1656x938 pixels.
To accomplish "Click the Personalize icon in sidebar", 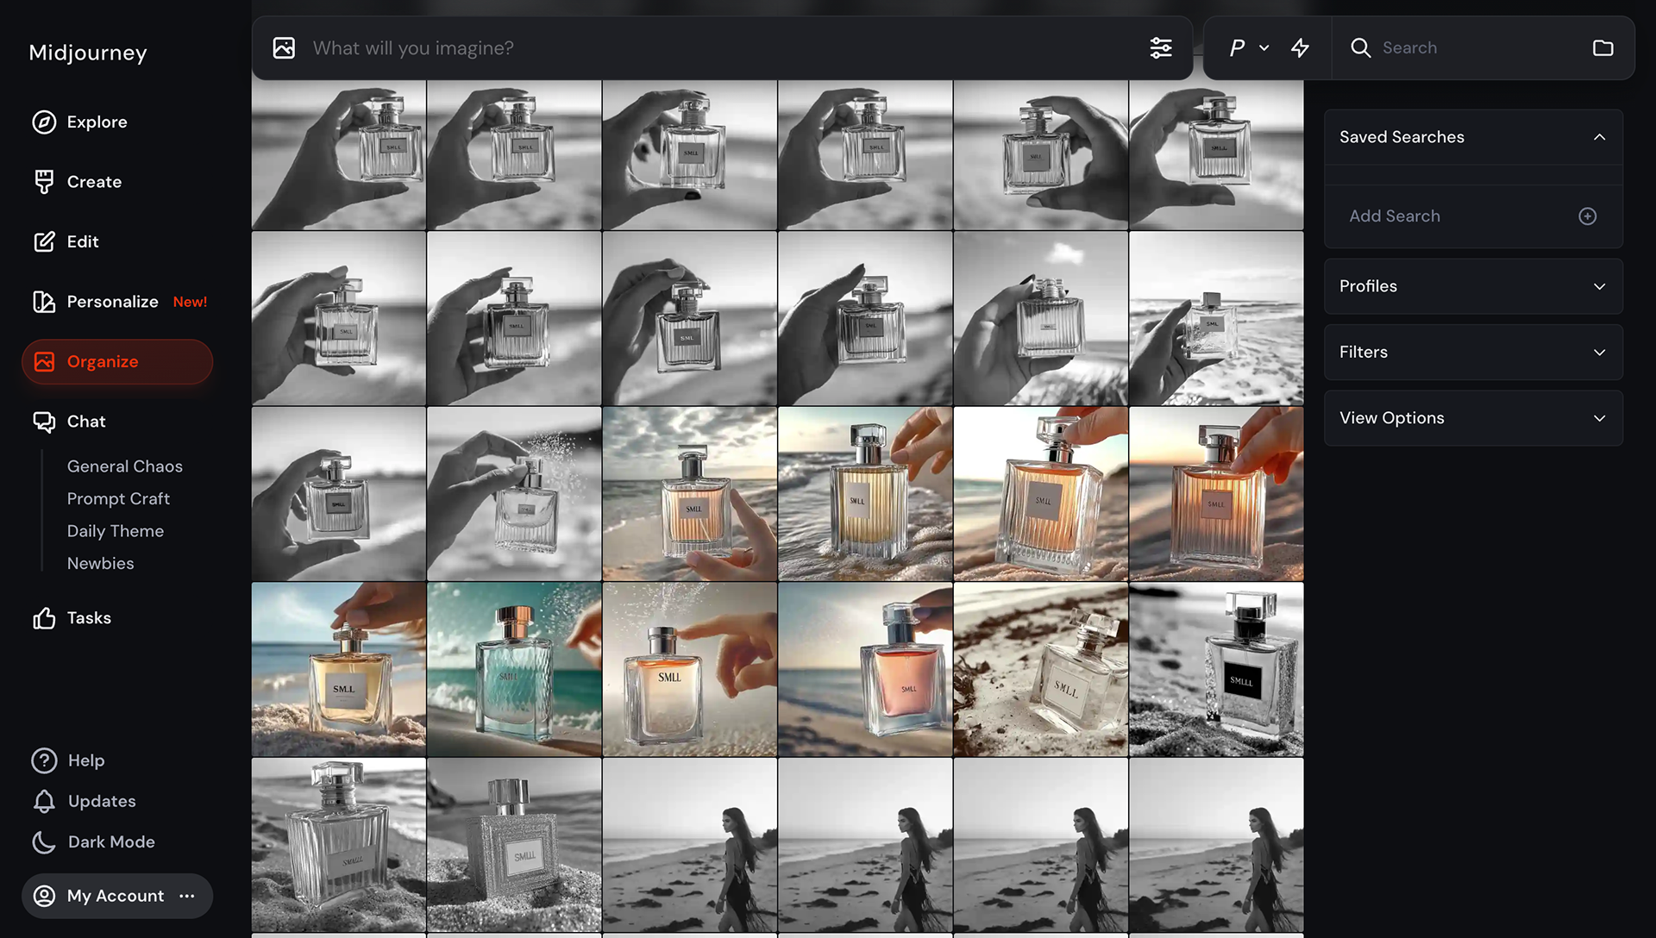I will point(44,302).
